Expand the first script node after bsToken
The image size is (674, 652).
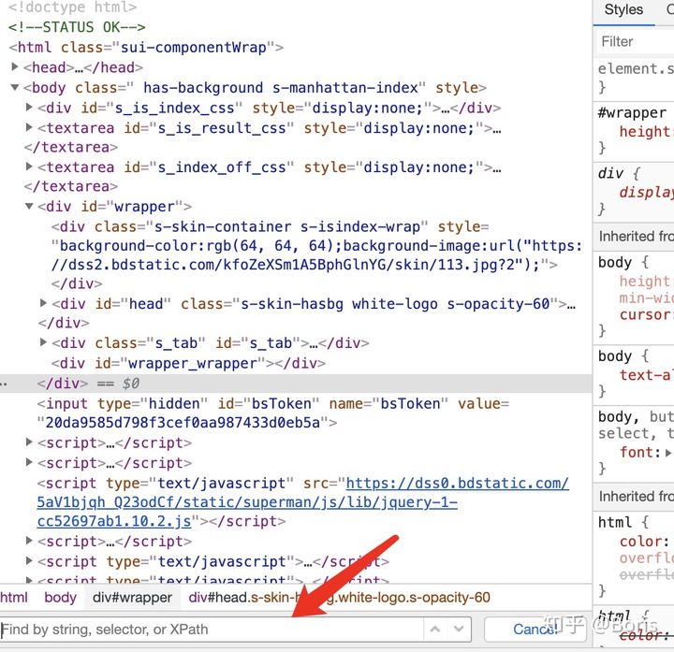tap(29, 442)
